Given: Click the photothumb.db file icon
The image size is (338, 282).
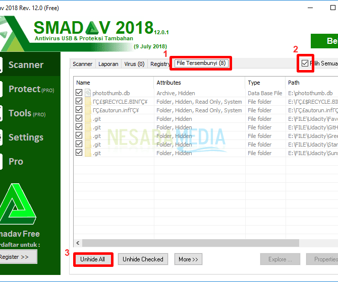Looking at the screenshot, I should point(88,93).
